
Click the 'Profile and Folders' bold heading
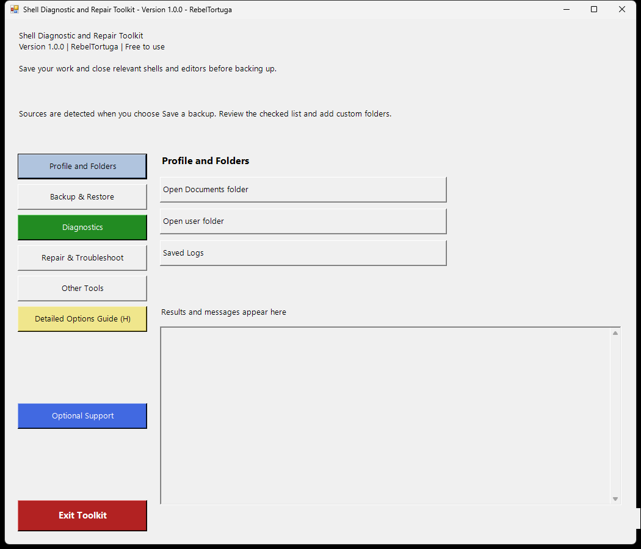pos(206,161)
